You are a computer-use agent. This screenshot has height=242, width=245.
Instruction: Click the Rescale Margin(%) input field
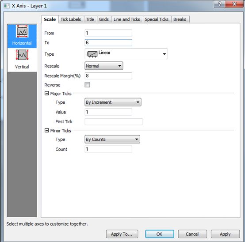point(108,76)
